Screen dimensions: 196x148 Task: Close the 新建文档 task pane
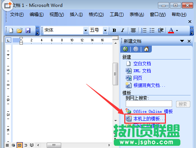pos(189,41)
